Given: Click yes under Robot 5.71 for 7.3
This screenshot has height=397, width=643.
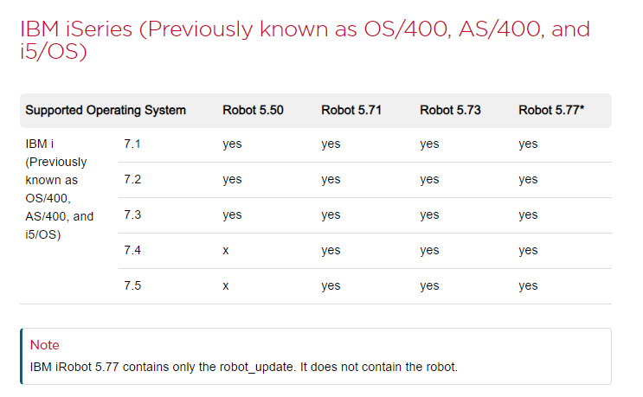Looking at the screenshot, I should point(331,215).
